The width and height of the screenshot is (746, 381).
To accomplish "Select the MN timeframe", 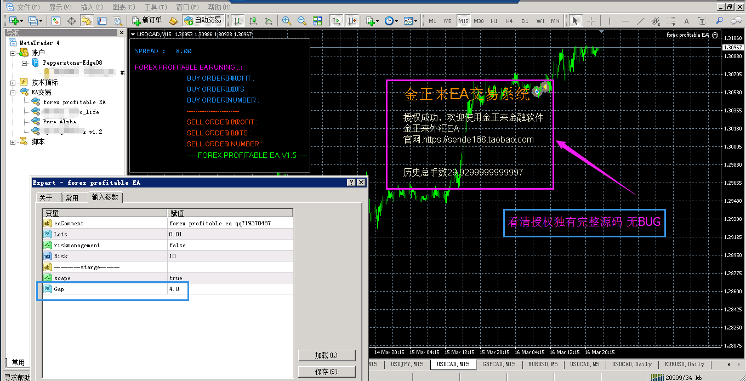I will pyautogui.click(x=555, y=21).
